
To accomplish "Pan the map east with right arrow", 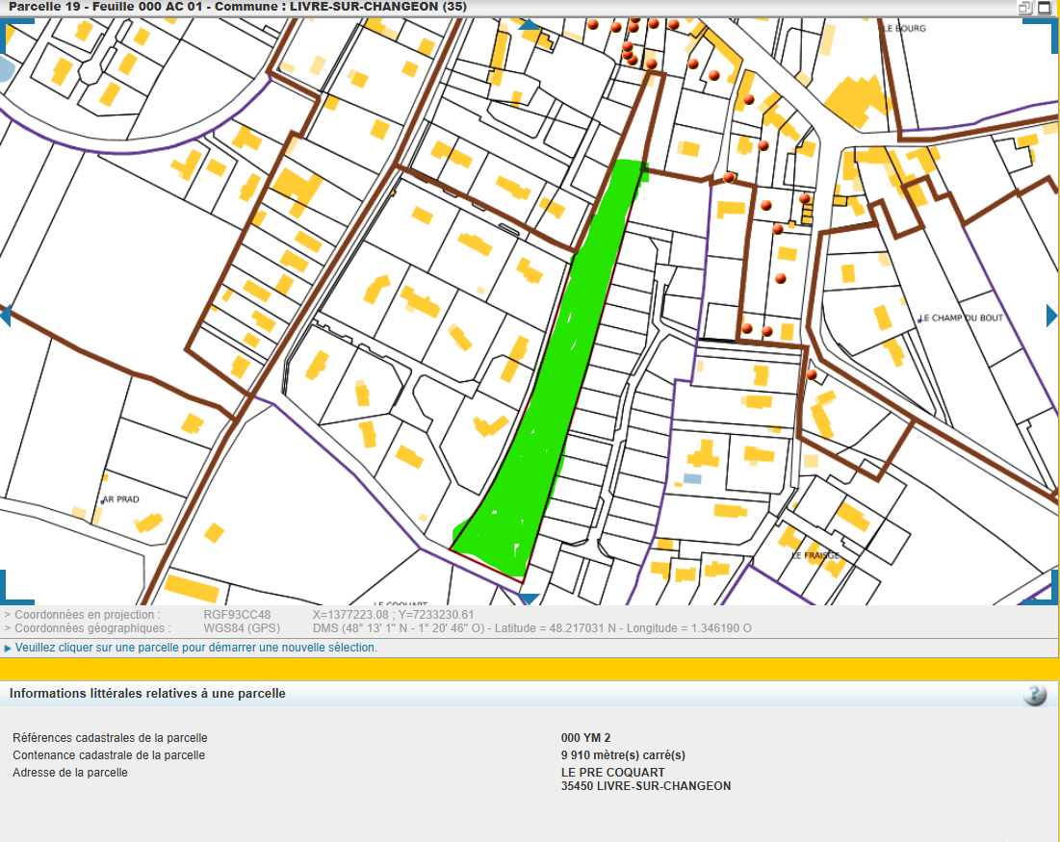I will [x=1051, y=315].
